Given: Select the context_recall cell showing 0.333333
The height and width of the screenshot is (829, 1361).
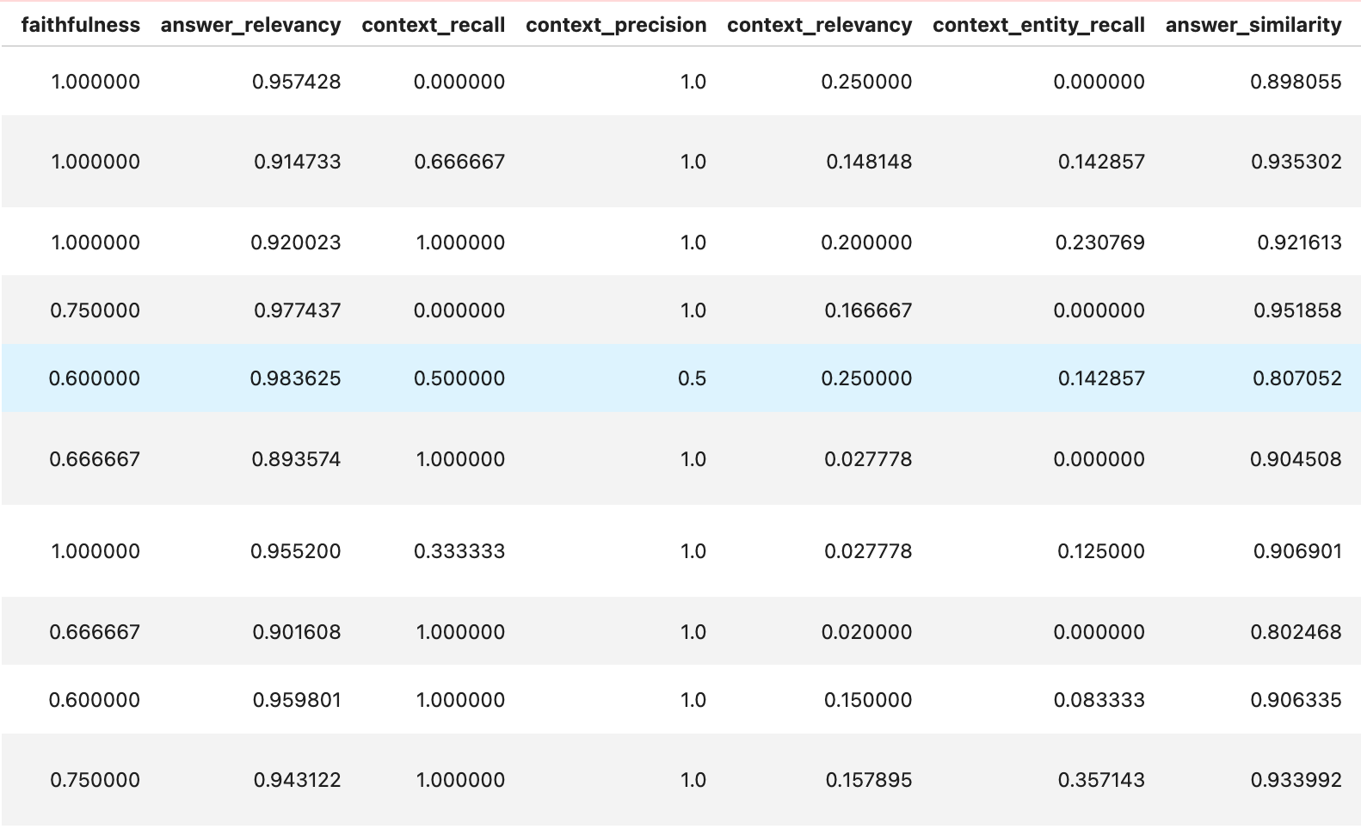Looking at the screenshot, I should [459, 551].
